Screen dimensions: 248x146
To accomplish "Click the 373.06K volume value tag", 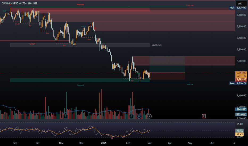I will [241, 114].
